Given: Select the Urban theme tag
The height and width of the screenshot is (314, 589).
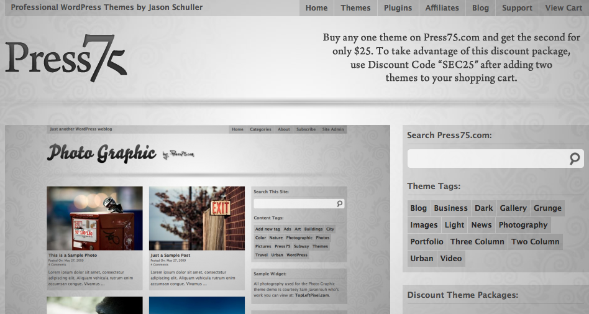Looking at the screenshot, I should [422, 258].
